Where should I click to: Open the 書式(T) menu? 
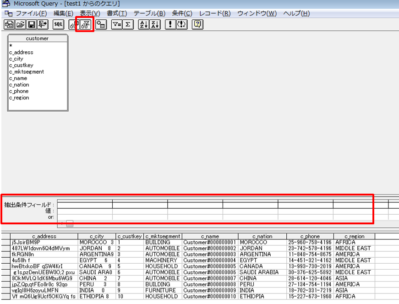coord(117,13)
